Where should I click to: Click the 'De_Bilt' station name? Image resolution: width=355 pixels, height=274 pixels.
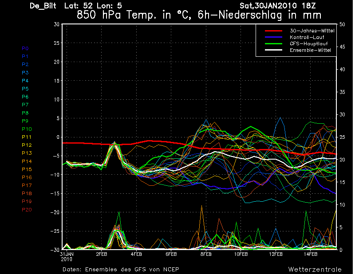[x=43, y=6]
